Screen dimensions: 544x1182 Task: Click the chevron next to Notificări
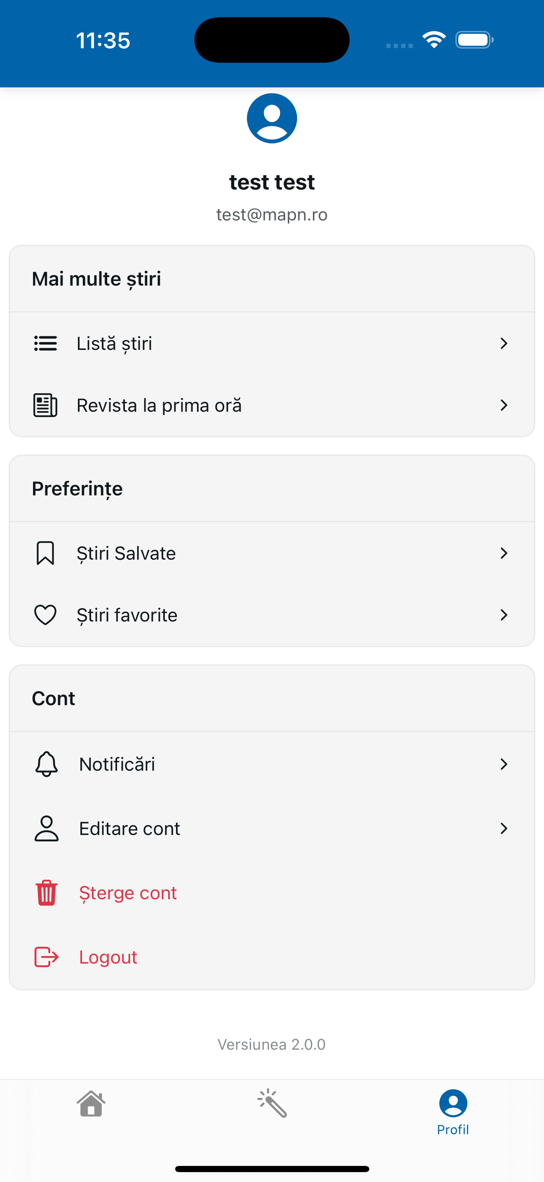coord(504,764)
